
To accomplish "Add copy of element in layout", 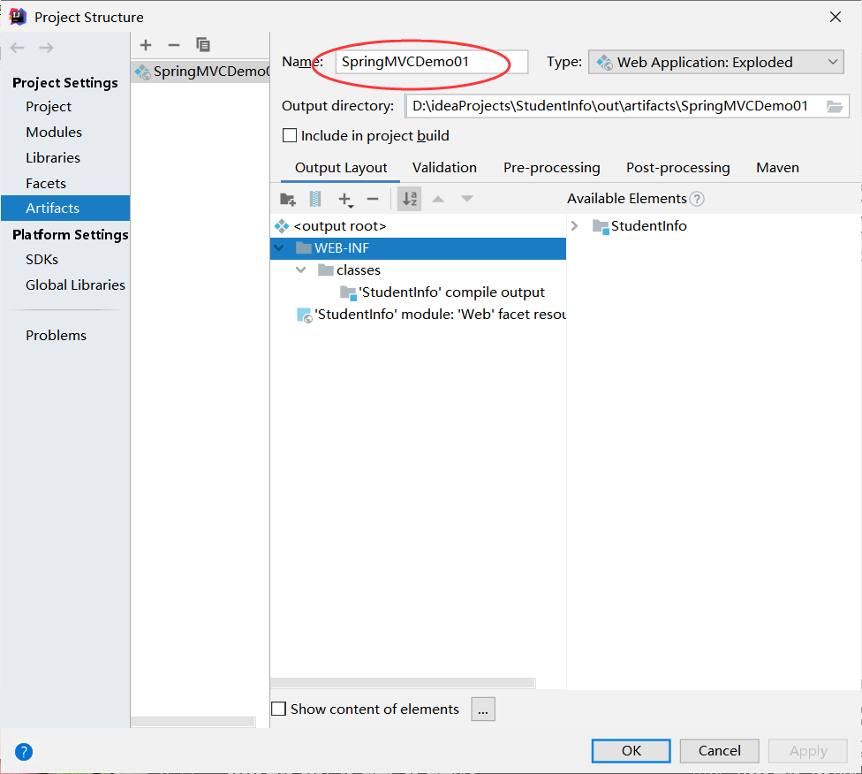I will click(345, 199).
